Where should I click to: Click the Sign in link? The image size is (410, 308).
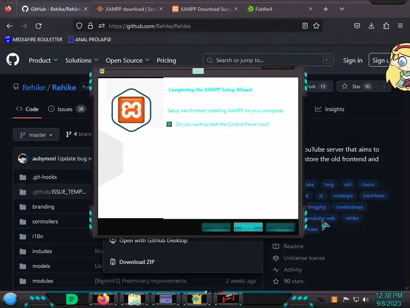pos(353,60)
